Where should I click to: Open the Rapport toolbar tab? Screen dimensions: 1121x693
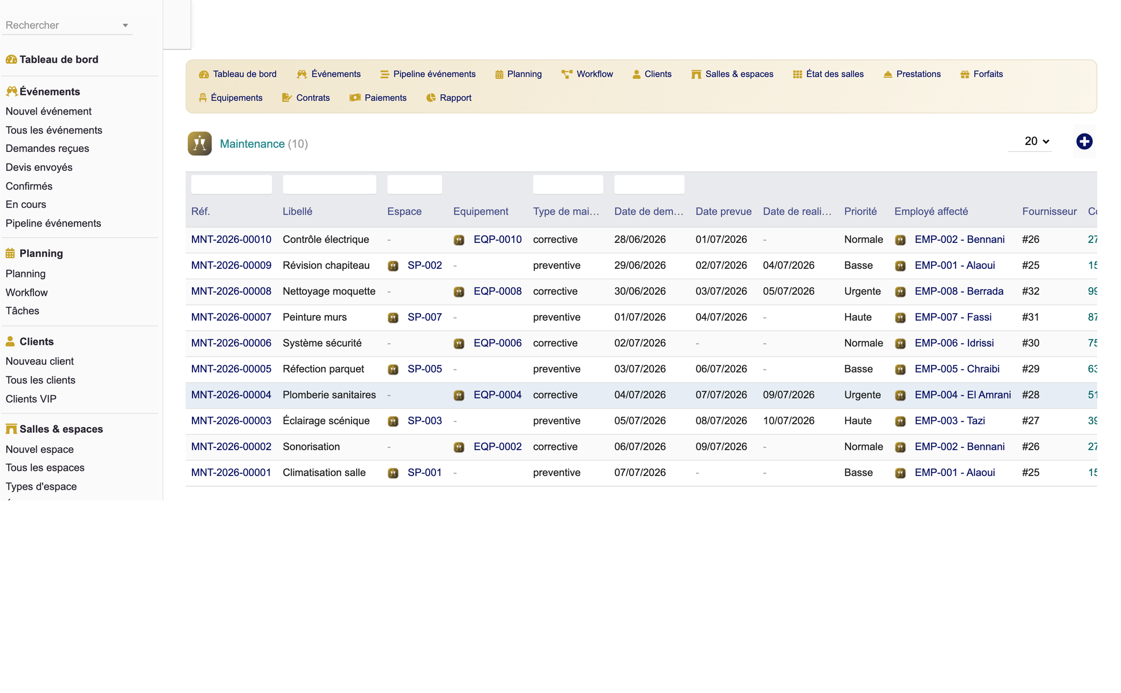[449, 98]
